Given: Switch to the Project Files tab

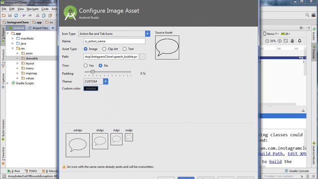Looking at the screenshot, I should coord(38,28).
